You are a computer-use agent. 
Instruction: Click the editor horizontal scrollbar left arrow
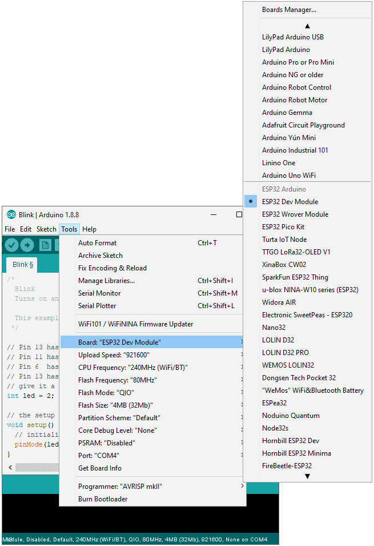(10, 467)
